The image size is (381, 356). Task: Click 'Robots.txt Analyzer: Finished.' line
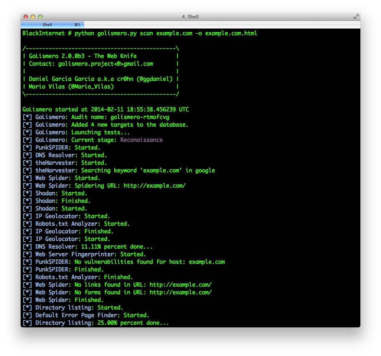tap(78, 277)
